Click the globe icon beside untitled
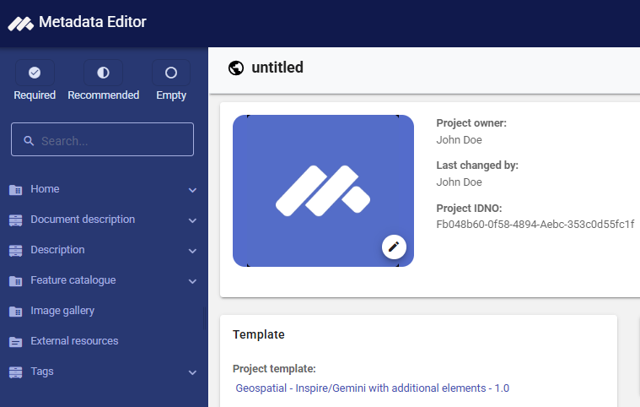Screen dimensions: 640x407 [236, 68]
